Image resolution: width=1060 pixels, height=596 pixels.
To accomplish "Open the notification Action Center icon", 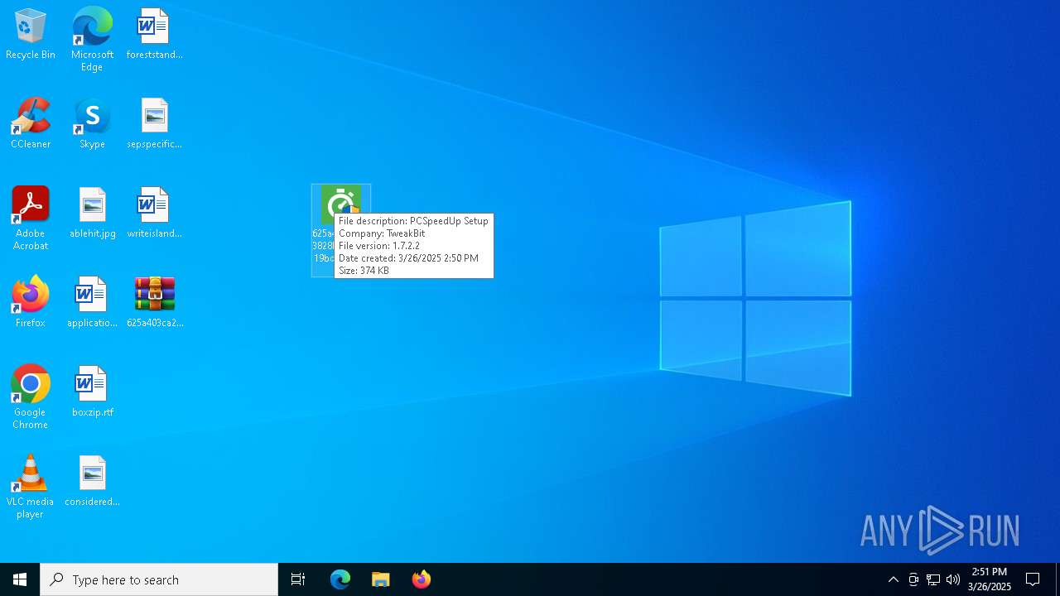I will click(x=1033, y=579).
